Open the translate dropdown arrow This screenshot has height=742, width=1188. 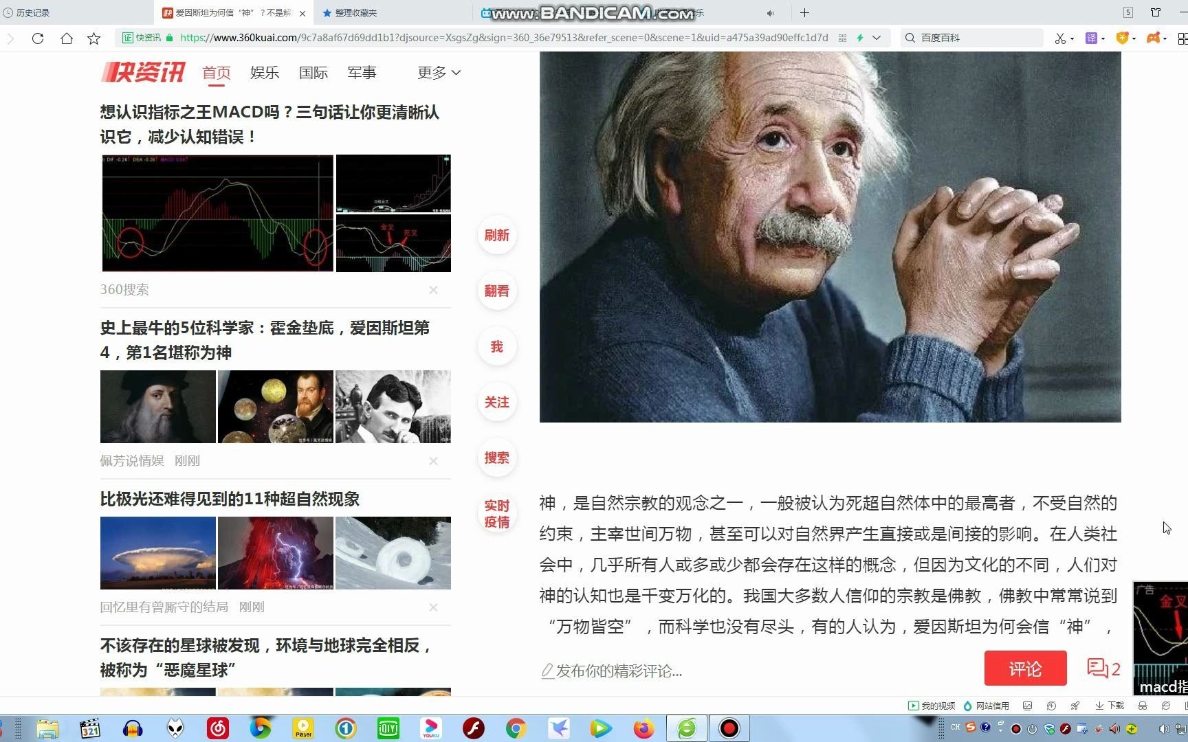pos(1103,38)
